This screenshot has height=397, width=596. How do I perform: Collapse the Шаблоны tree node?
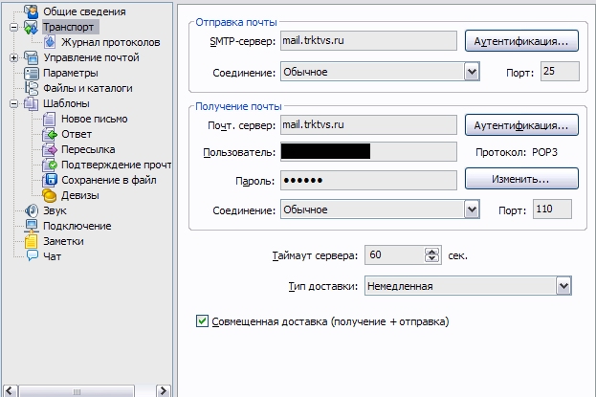(13, 103)
